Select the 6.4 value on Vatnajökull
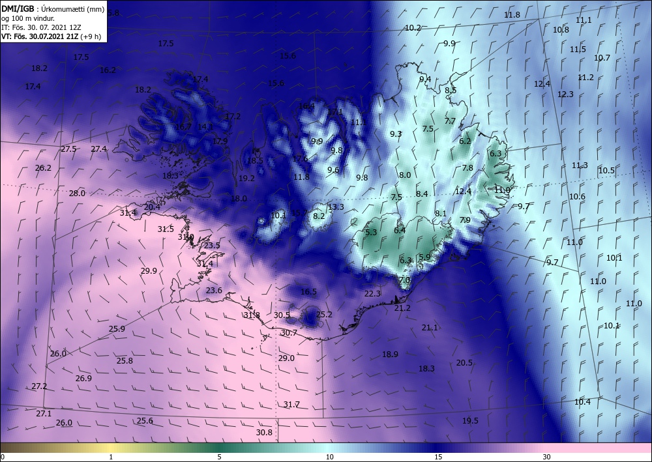 400,230
